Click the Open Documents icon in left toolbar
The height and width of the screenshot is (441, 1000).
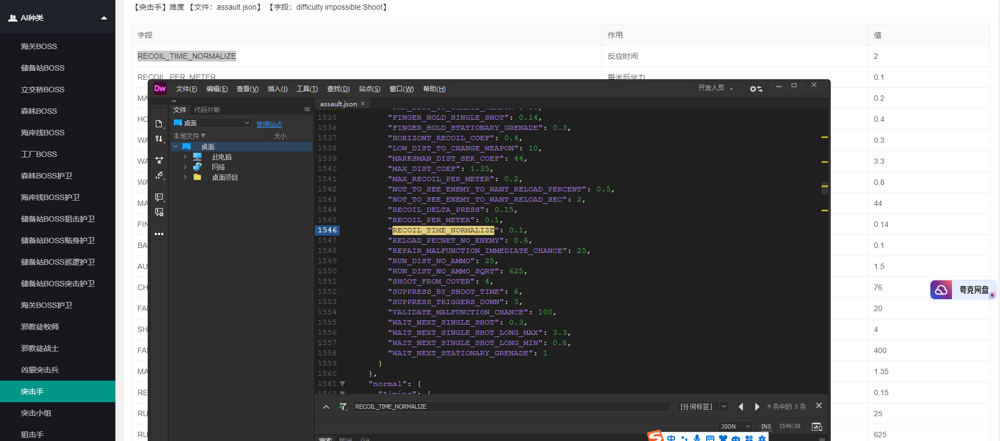(159, 124)
